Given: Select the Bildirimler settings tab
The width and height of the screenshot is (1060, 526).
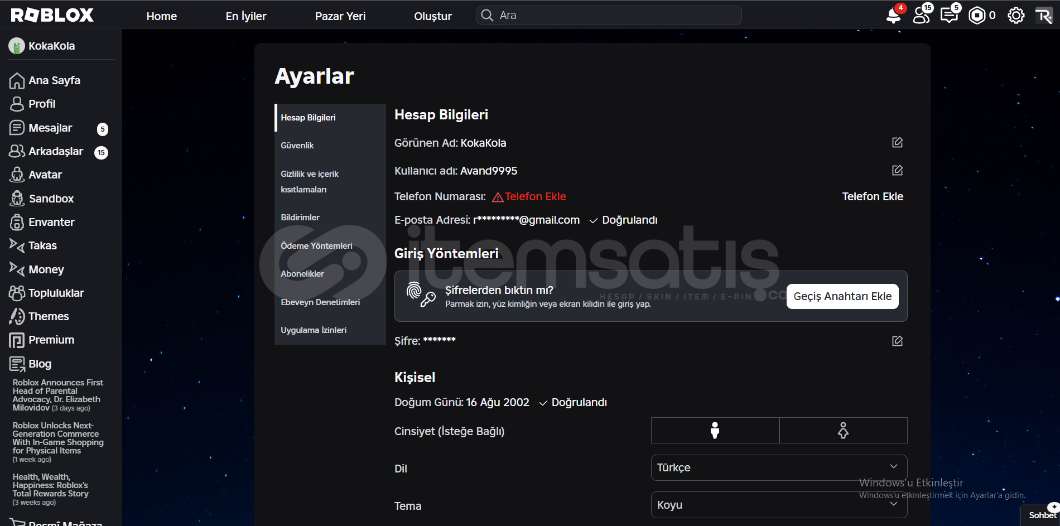Looking at the screenshot, I should coord(330,218).
